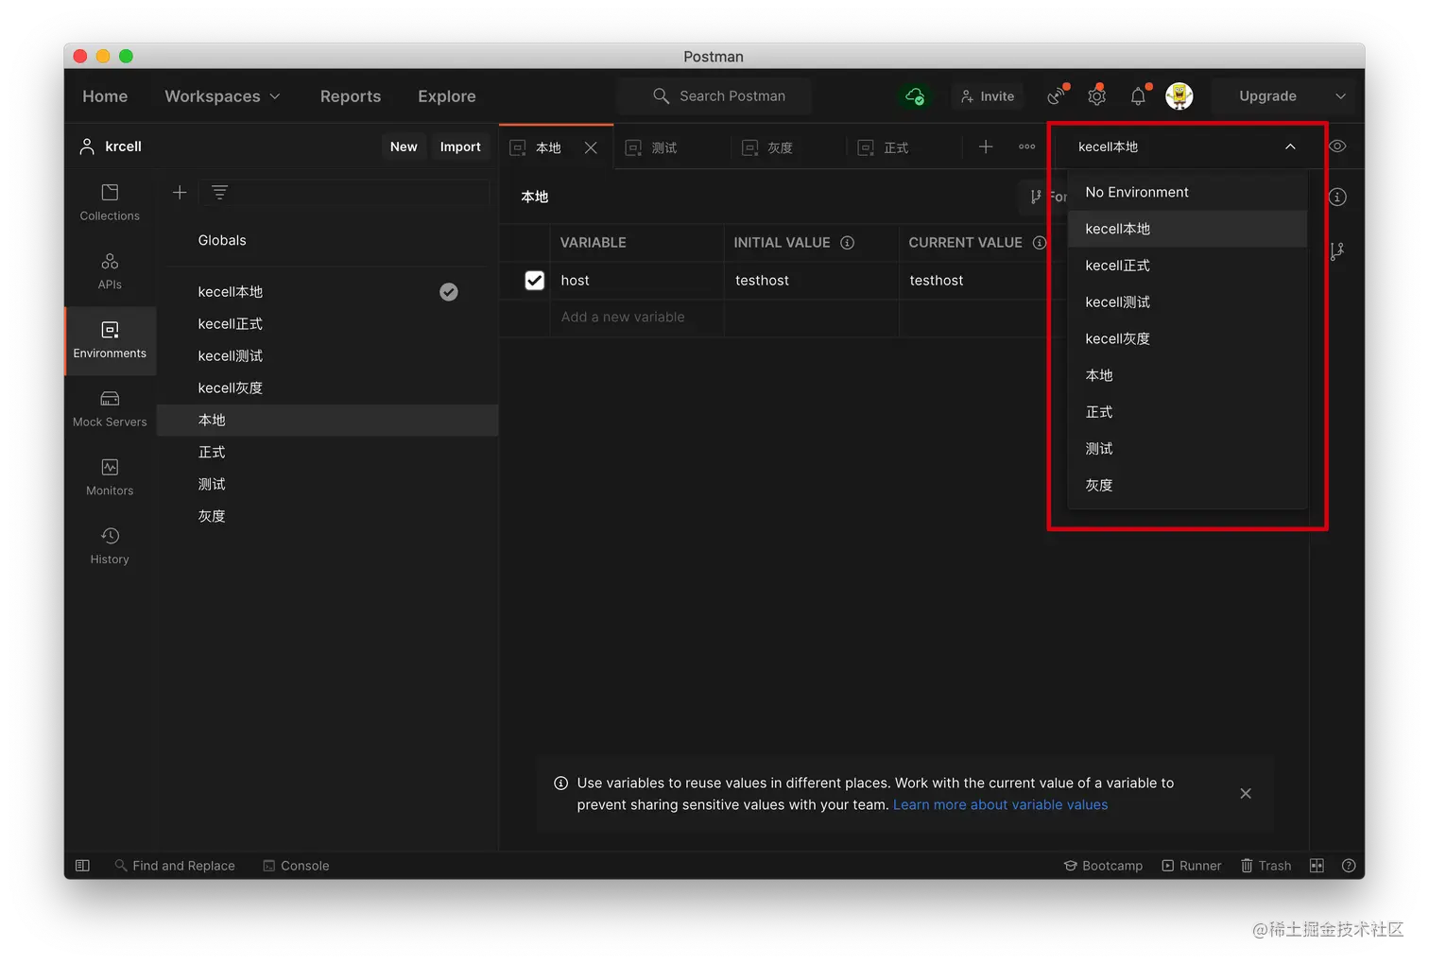Click info icon beside CURRENT VALUE
Viewport: 1429px width, 964px height.
click(1040, 243)
